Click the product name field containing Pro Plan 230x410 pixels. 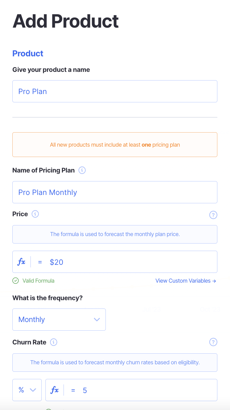pos(115,91)
